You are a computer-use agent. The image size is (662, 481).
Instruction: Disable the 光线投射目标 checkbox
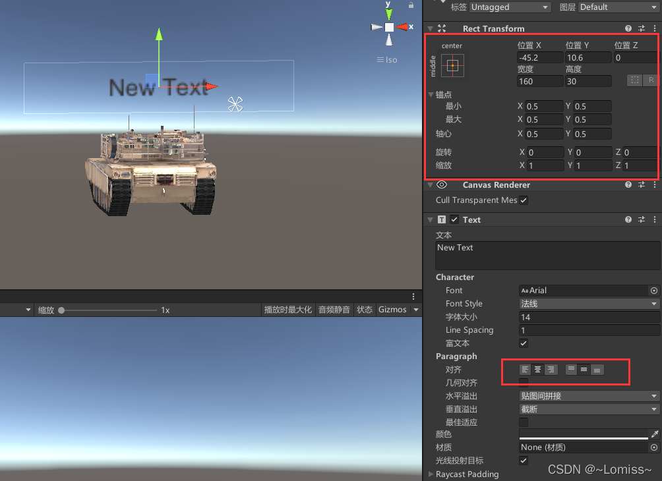(x=523, y=461)
